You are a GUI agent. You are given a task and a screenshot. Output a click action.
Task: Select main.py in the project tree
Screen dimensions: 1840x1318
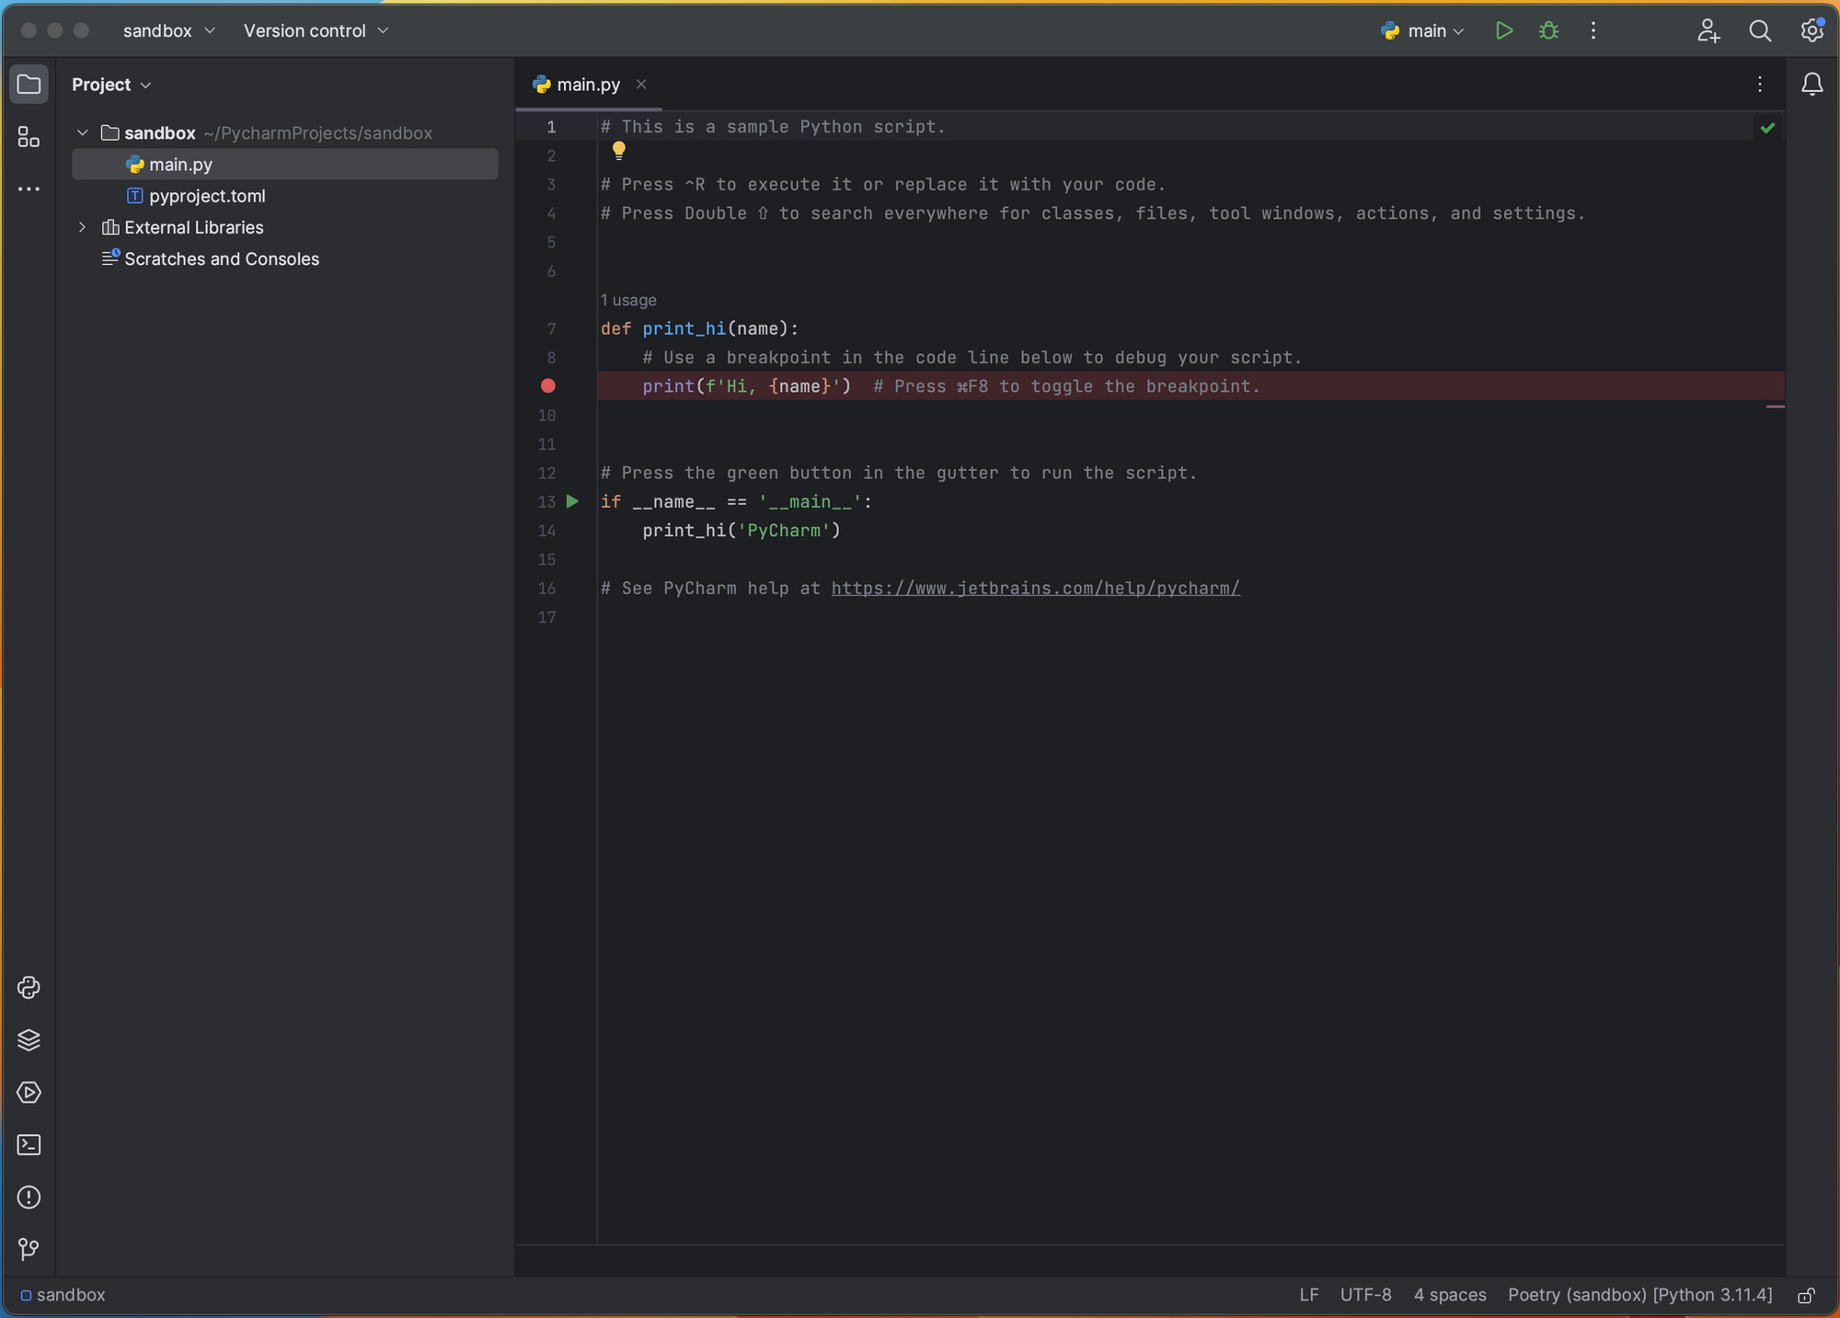[284, 165]
